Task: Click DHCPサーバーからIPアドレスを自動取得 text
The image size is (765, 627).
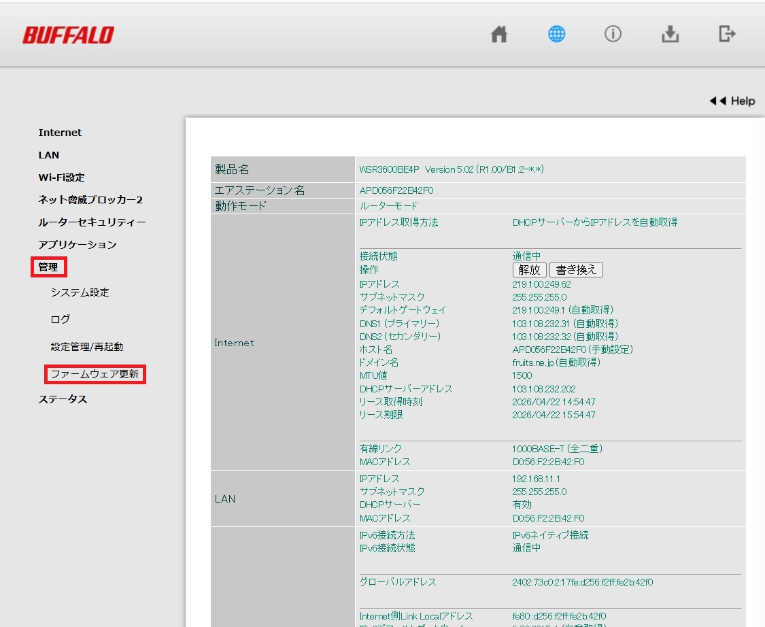Action: point(595,222)
